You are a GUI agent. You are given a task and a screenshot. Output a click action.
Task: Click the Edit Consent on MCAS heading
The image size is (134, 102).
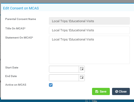(21, 8)
